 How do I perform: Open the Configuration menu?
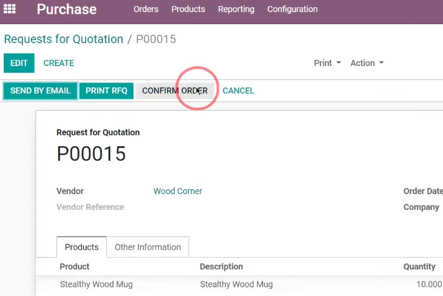(x=293, y=9)
